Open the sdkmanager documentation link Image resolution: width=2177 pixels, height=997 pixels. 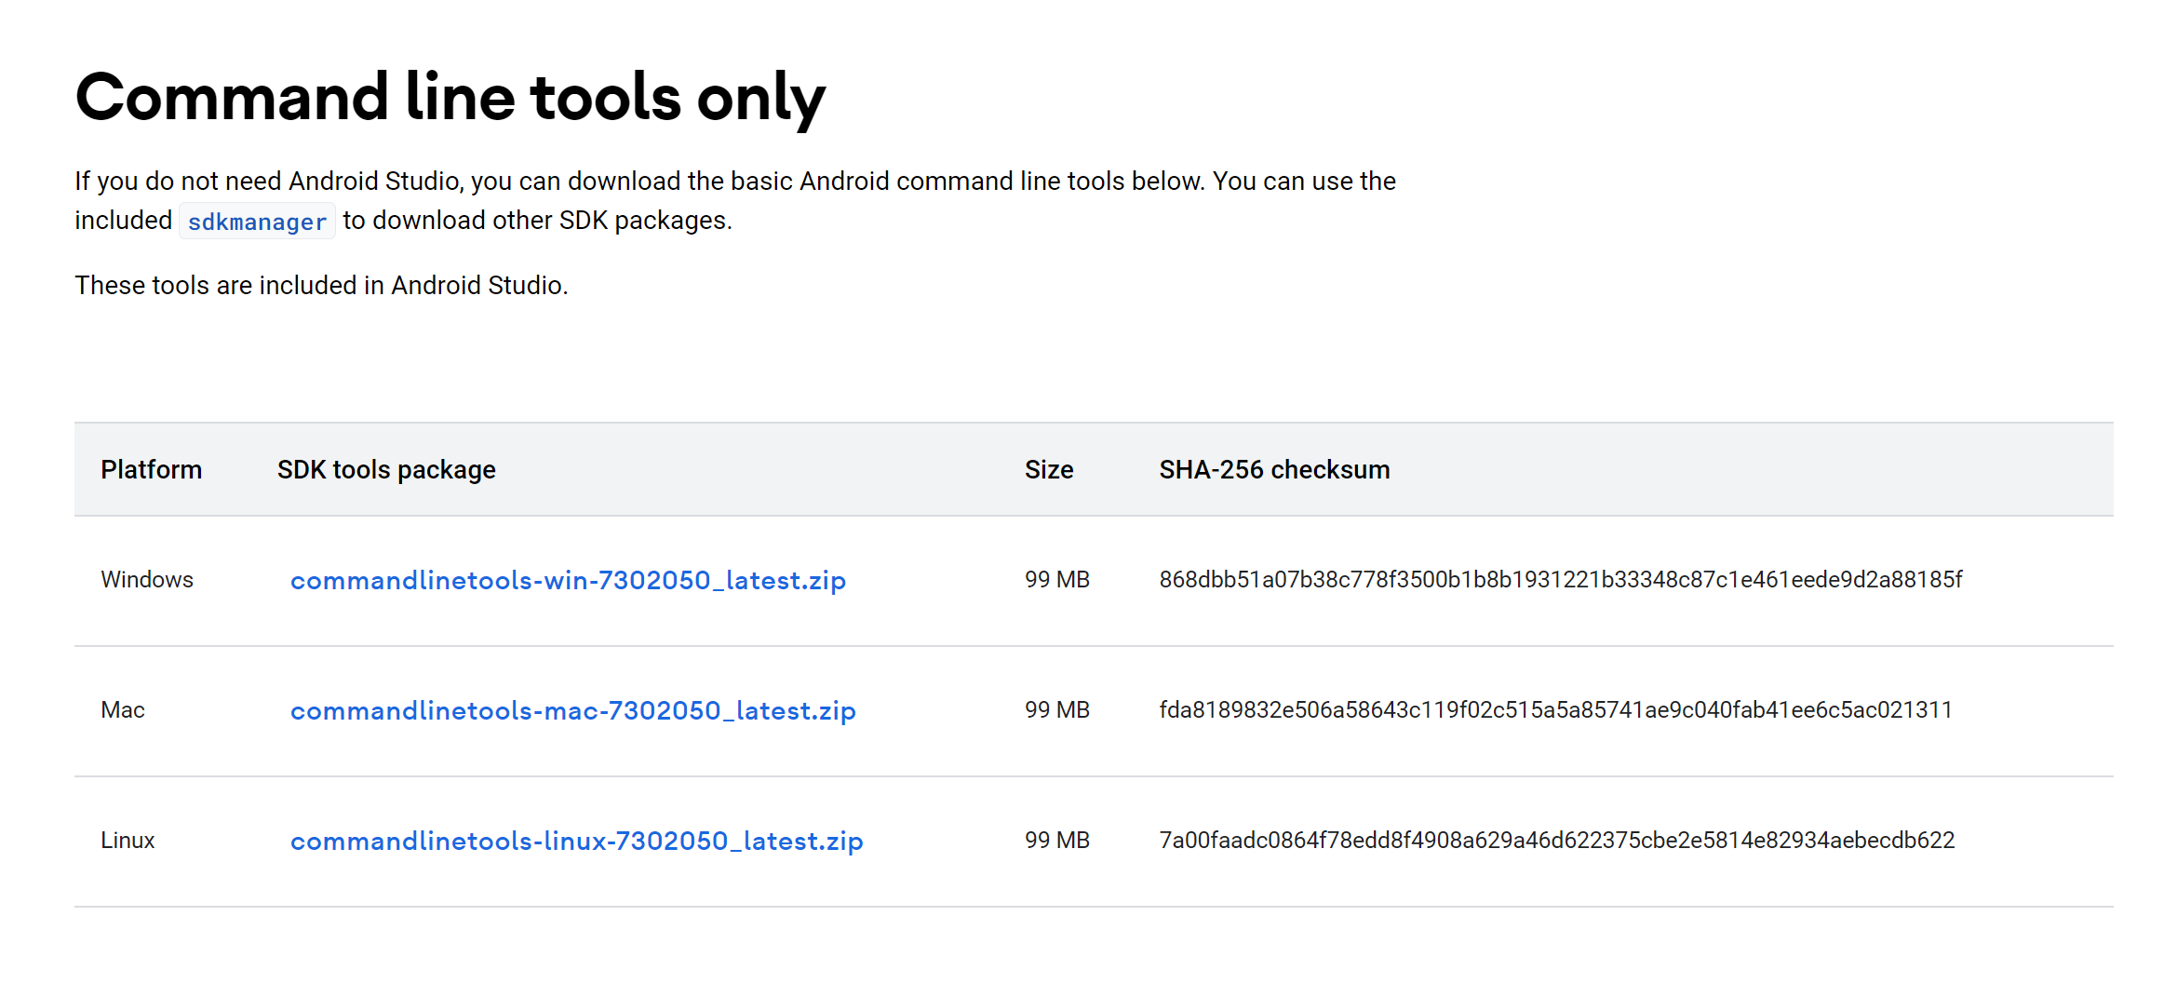tap(257, 222)
